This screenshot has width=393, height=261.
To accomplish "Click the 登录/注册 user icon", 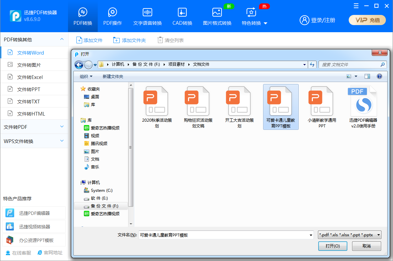I will 304,20.
